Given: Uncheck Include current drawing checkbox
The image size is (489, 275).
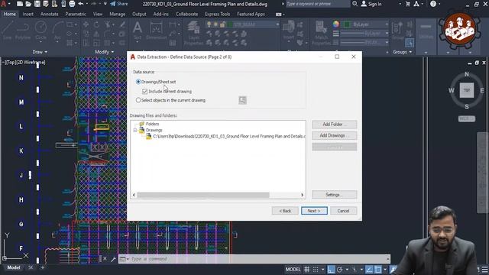Looking at the screenshot, I should (x=144, y=92).
